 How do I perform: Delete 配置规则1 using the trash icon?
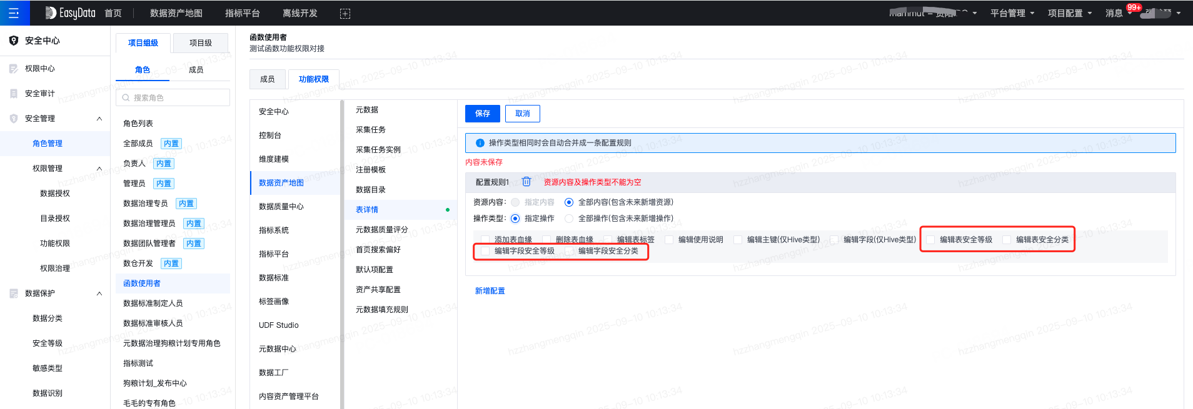tap(526, 182)
